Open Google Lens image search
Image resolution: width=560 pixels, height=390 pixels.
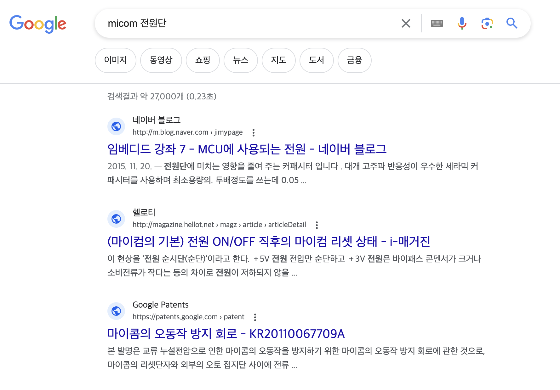tap(487, 23)
